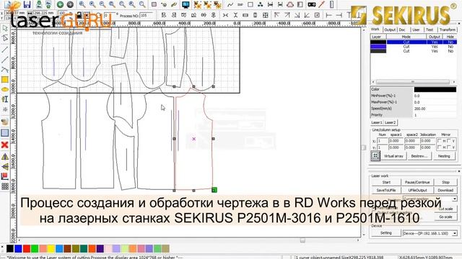Toggle Mirror V checkbox in X row
Image resolution: width=462 pixels, height=259 pixels.
(449, 141)
